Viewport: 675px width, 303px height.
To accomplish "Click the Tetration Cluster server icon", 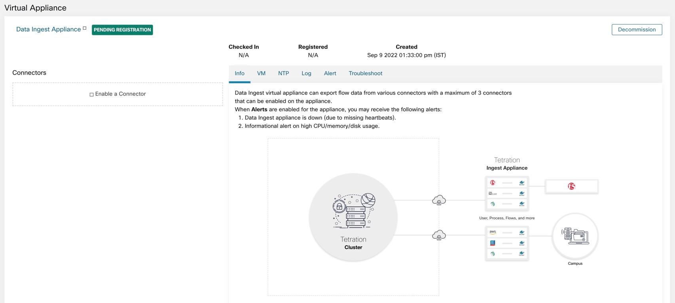I will point(353,211).
